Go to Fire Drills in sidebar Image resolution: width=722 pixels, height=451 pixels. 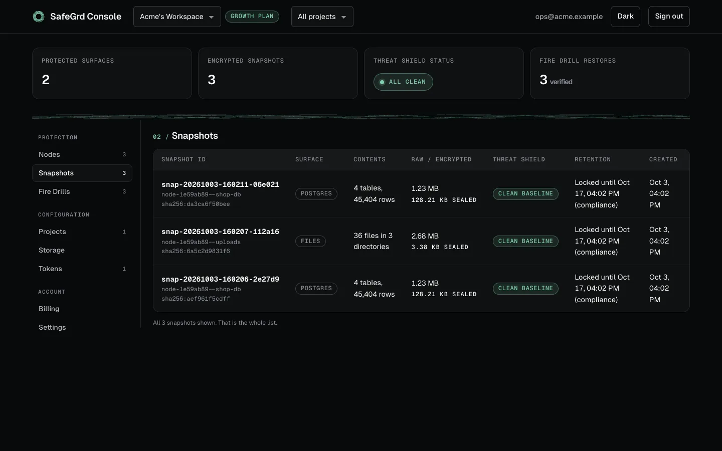[82, 191]
